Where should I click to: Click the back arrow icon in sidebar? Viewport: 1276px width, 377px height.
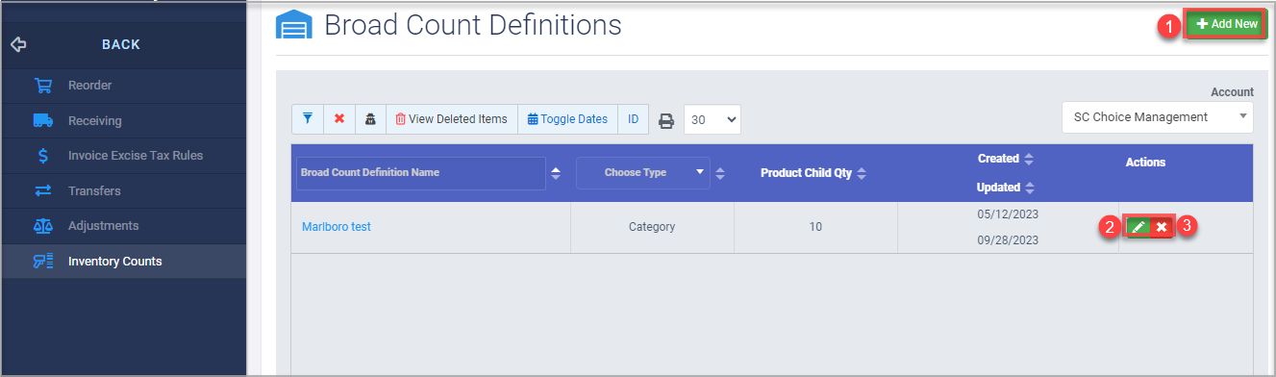(x=17, y=44)
